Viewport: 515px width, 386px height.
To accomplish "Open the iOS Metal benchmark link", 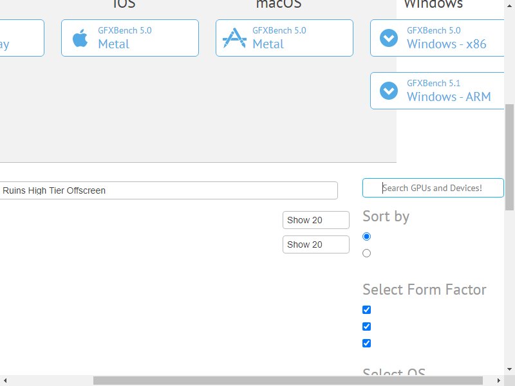I will coord(130,38).
